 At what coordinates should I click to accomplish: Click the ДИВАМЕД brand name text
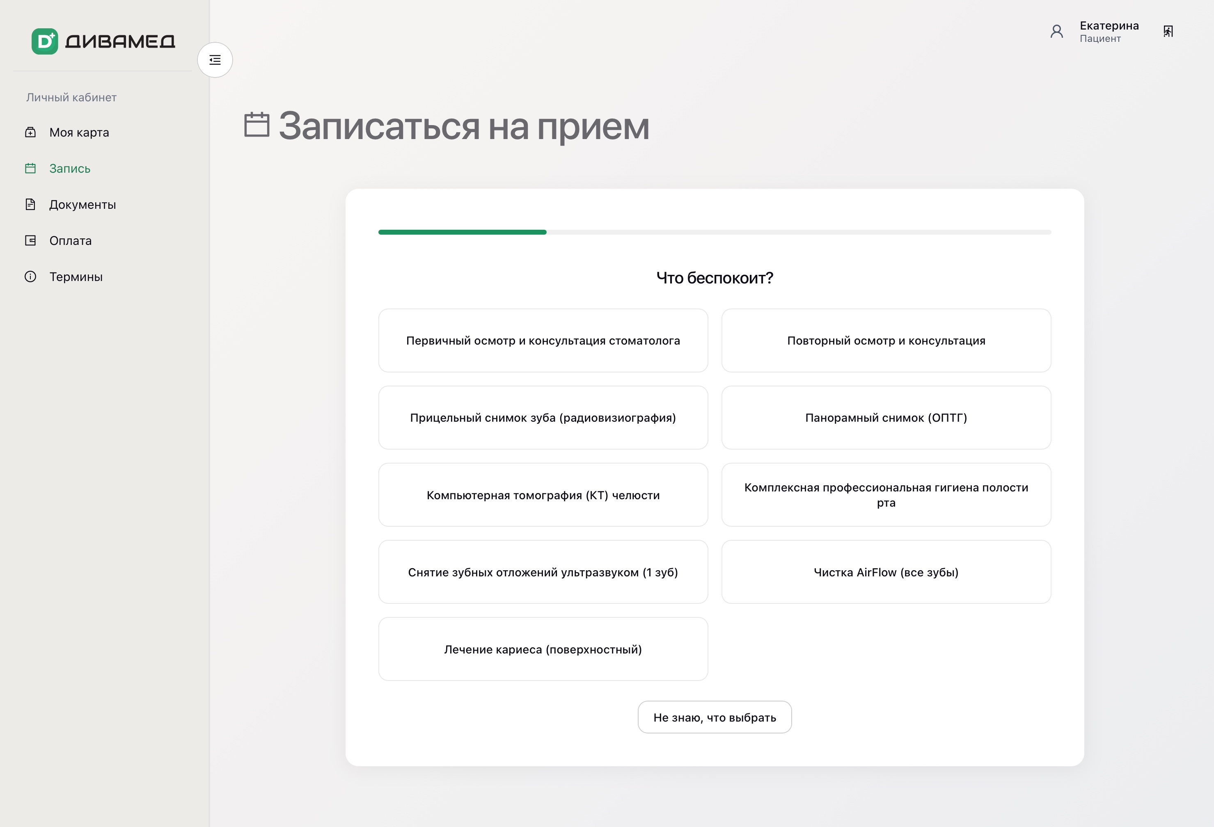click(x=120, y=41)
